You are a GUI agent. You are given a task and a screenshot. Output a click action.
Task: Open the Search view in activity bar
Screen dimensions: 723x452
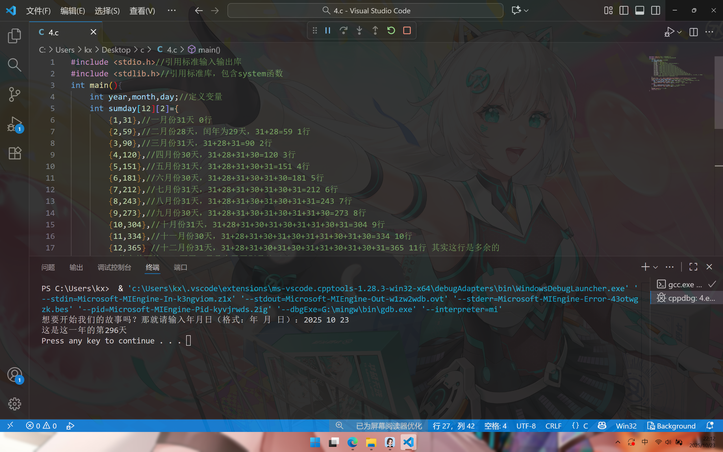(x=14, y=64)
